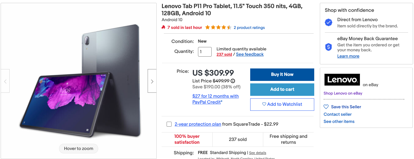Check the 2-year protection plan checkbox
Screen dimensions: 414x159
[x=169, y=124]
